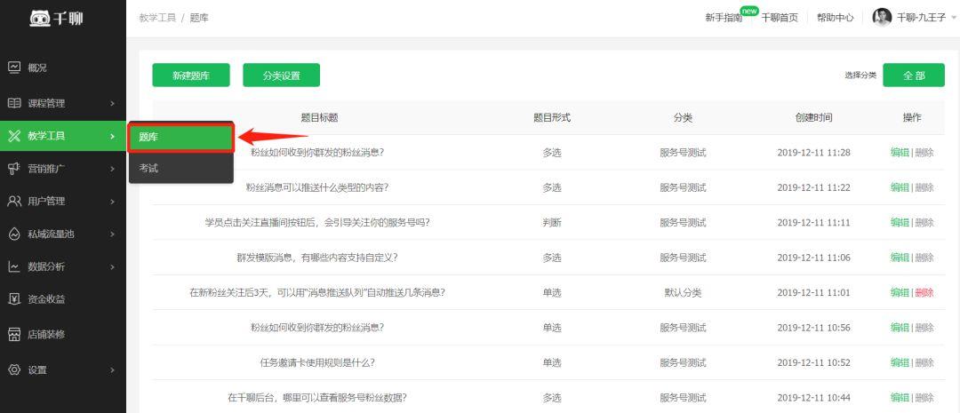Click the 私域流量池 icon
The image size is (960, 413).
[x=14, y=234]
